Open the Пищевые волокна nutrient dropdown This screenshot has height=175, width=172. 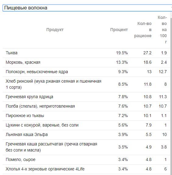pyautogui.click(x=87, y=8)
